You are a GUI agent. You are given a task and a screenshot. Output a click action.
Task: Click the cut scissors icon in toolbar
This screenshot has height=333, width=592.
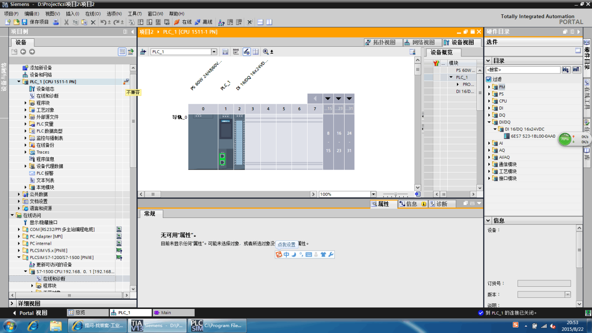coord(67,22)
